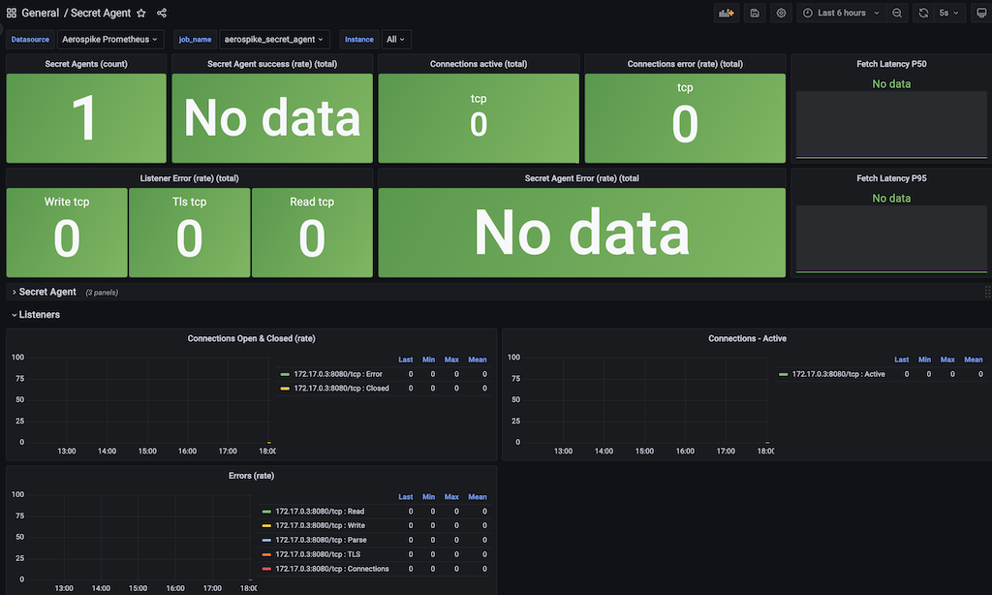The width and height of the screenshot is (992, 595).
Task: Zoom out the time range
Action: point(897,13)
